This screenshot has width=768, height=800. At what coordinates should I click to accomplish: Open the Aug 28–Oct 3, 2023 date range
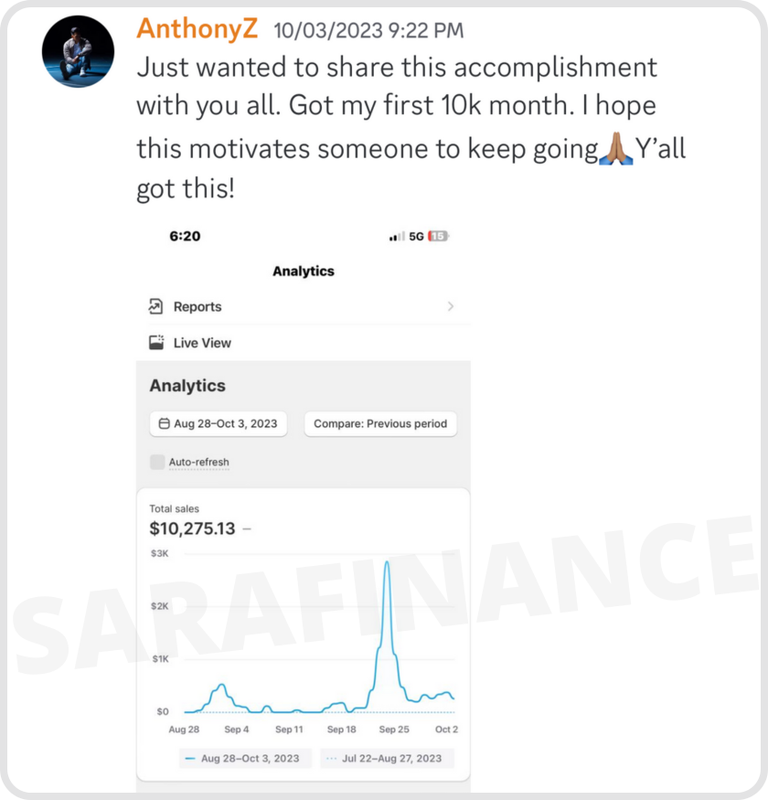[219, 424]
